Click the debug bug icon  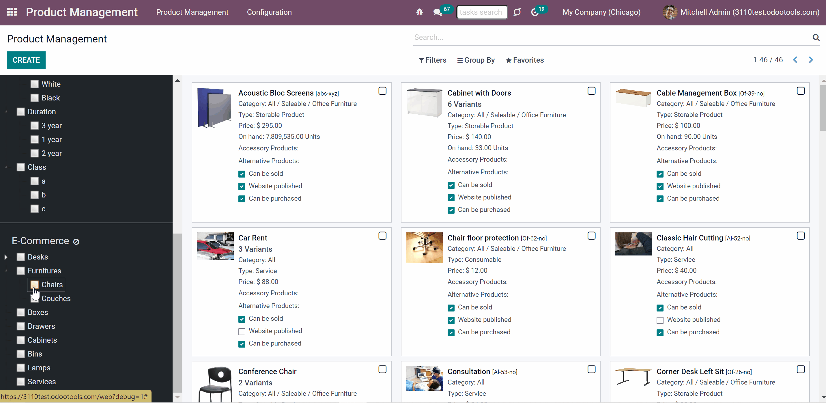pos(419,12)
